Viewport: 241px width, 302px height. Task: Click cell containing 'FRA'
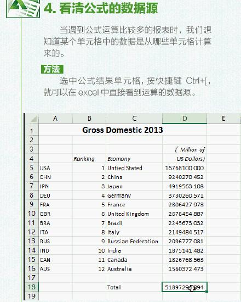(55, 205)
